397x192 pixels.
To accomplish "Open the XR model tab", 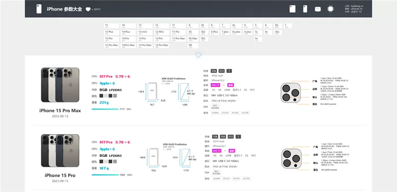I will 193,46.
